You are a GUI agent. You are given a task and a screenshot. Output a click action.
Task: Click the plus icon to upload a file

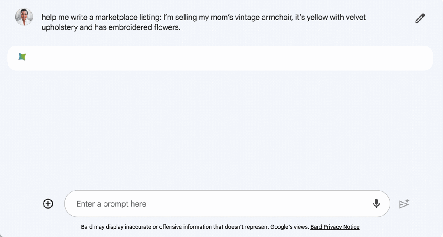click(48, 204)
